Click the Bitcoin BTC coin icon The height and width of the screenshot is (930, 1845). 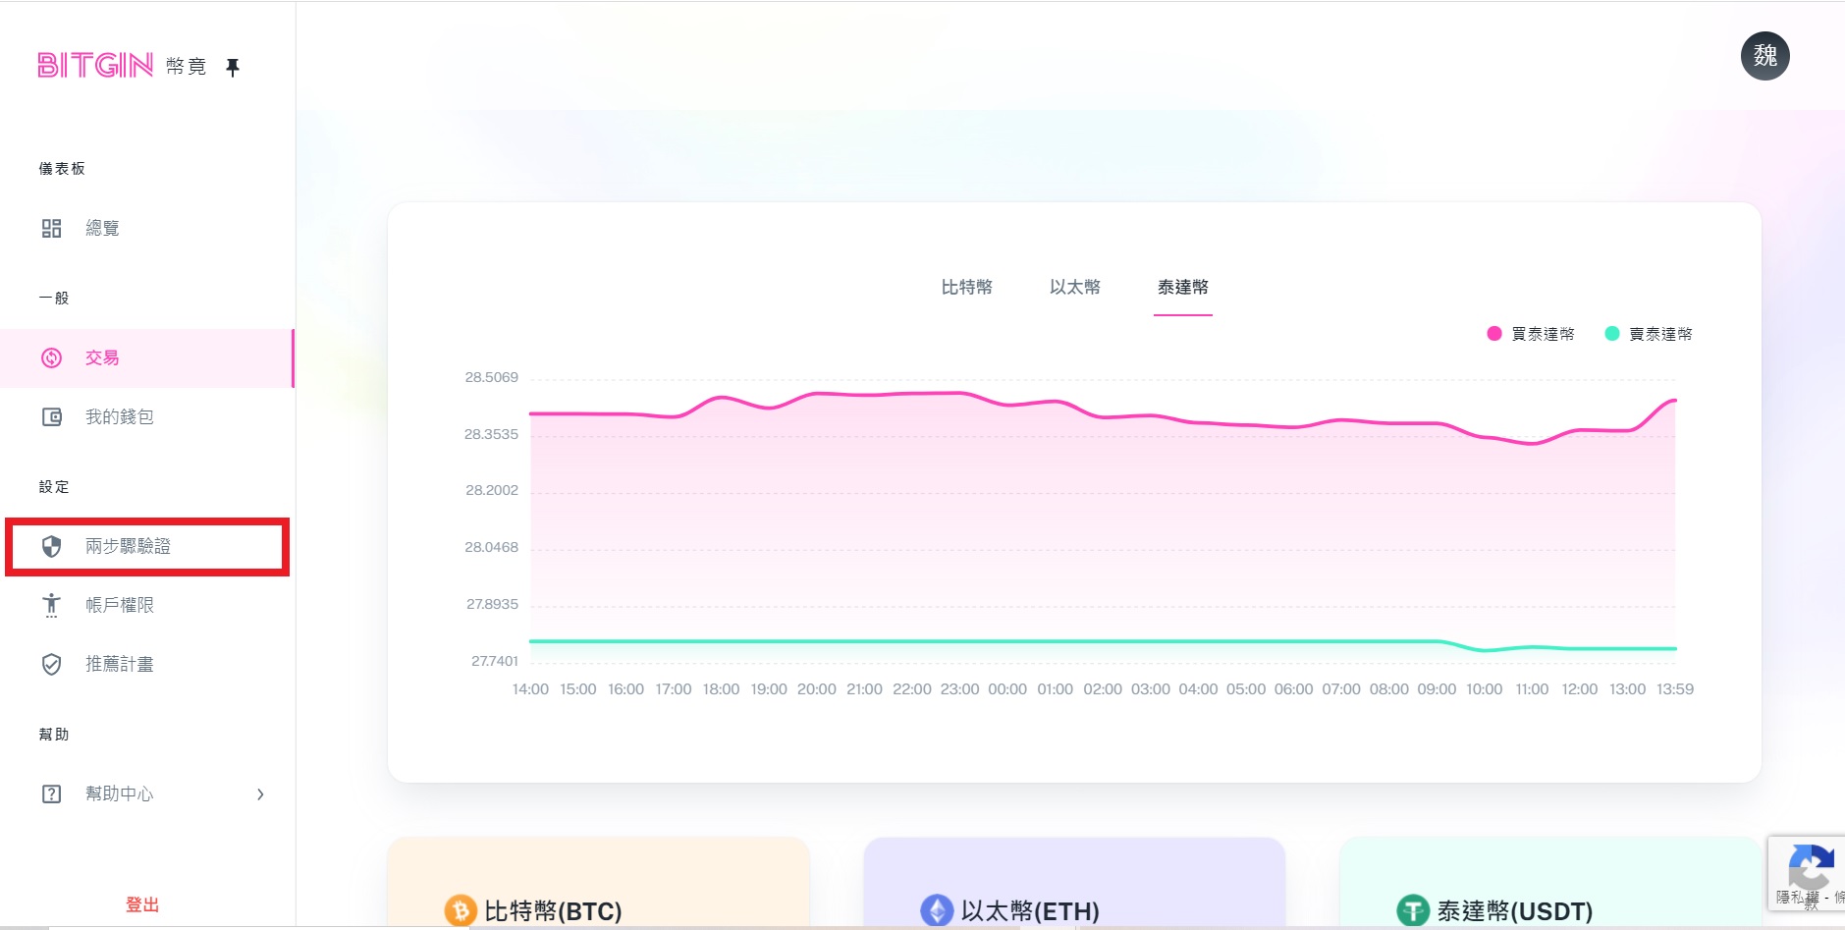[x=461, y=910]
